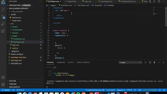The width and height of the screenshot is (167, 94).
Task: Click the template breadcrumb item
Action: pos(97,5)
